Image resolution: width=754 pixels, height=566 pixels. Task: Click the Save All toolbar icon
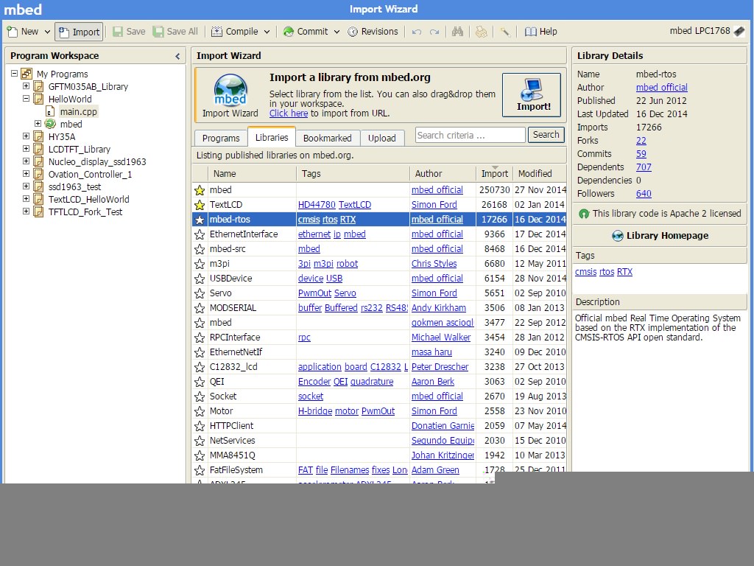[158, 32]
